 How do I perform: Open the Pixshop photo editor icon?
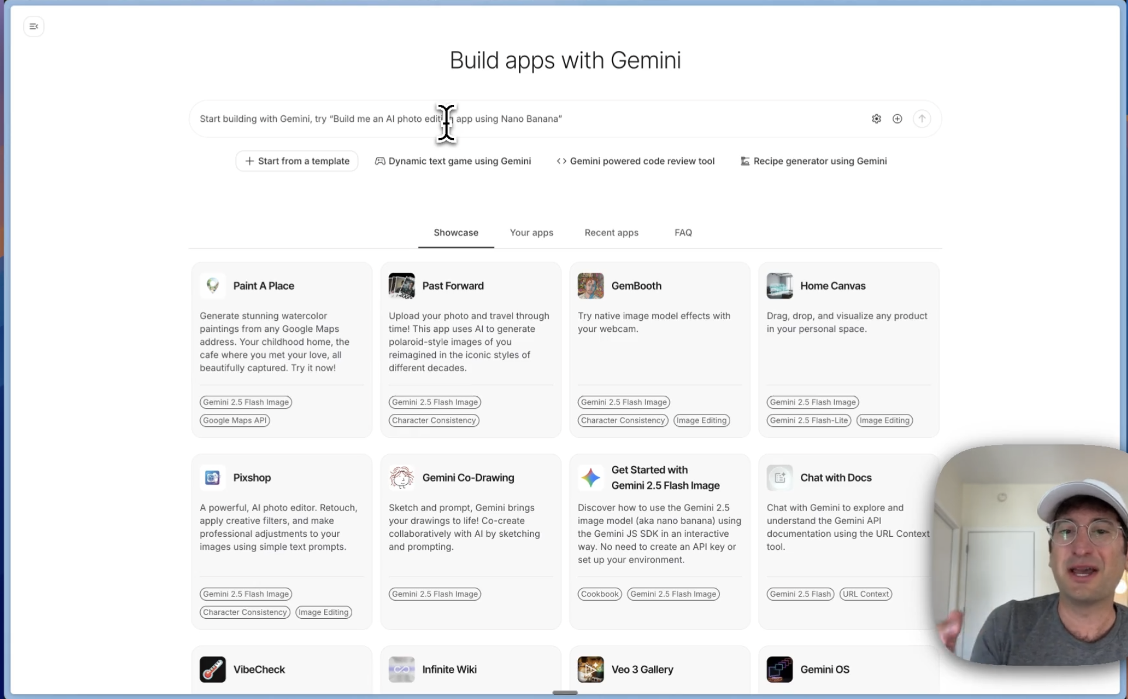[212, 477]
